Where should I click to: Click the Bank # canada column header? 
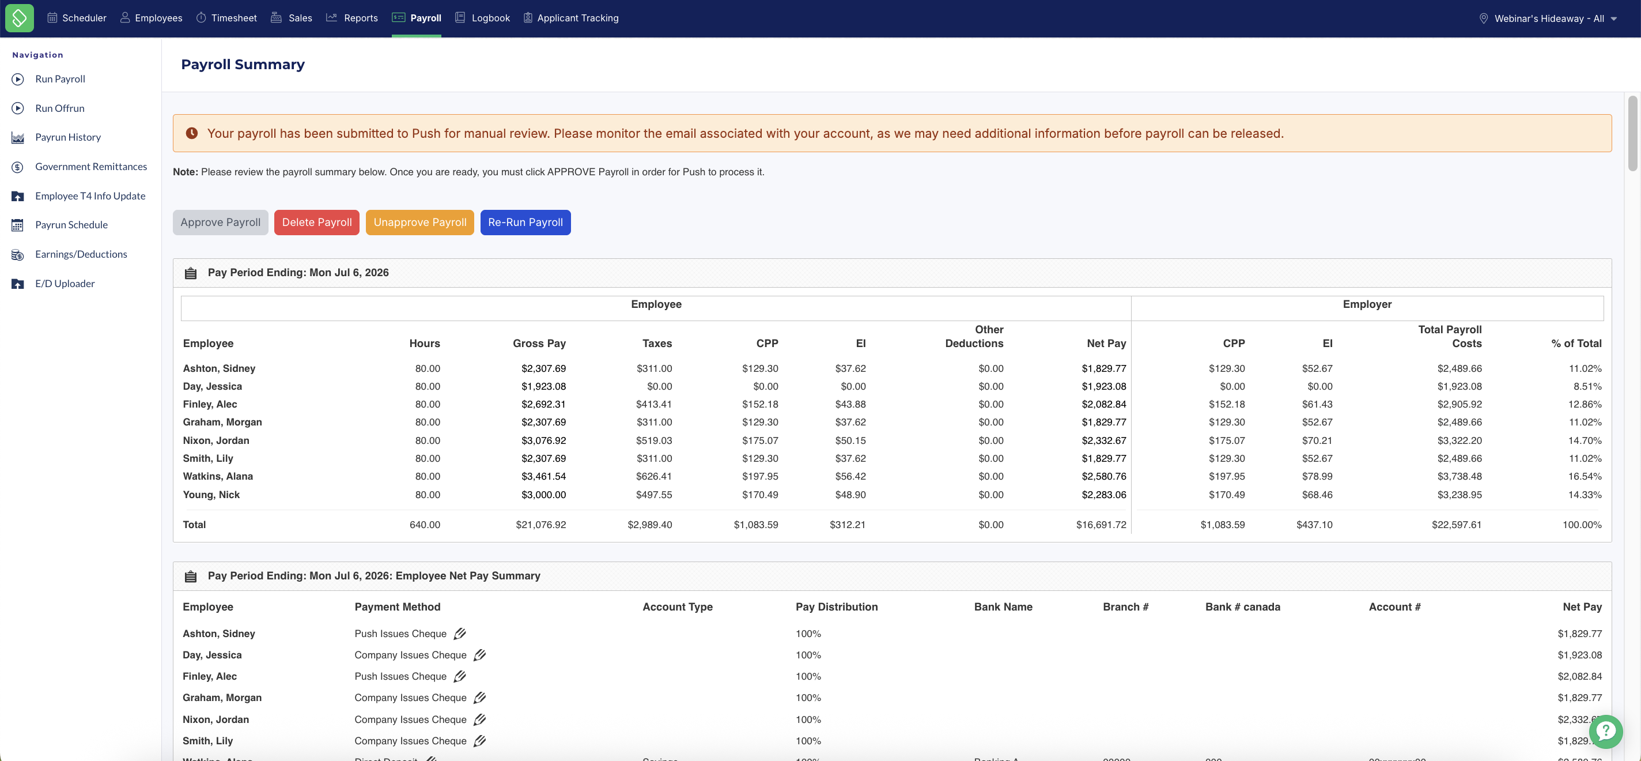pos(1242,606)
